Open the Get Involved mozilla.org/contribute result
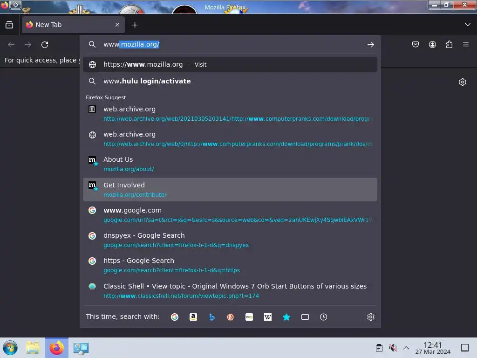Screen dimensions: 477x358 [x=230, y=189]
